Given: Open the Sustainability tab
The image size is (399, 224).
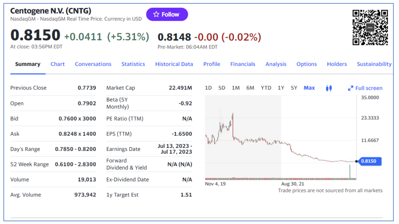Looking at the screenshot, I should (374, 64).
